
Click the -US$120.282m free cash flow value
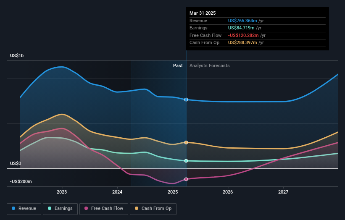click(243, 35)
